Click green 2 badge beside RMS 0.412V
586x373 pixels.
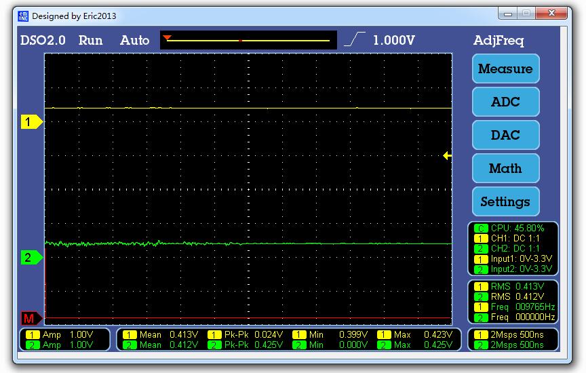pyautogui.click(x=481, y=297)
